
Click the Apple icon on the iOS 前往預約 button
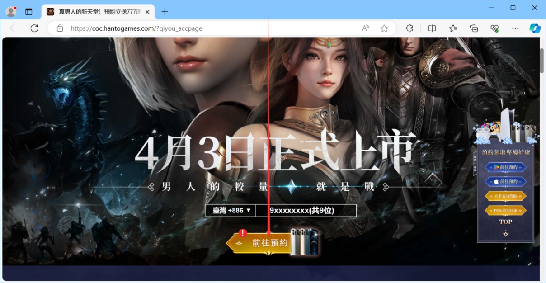pos(496,181)
